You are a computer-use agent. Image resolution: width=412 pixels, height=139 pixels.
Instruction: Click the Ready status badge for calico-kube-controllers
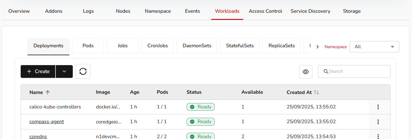200,107
